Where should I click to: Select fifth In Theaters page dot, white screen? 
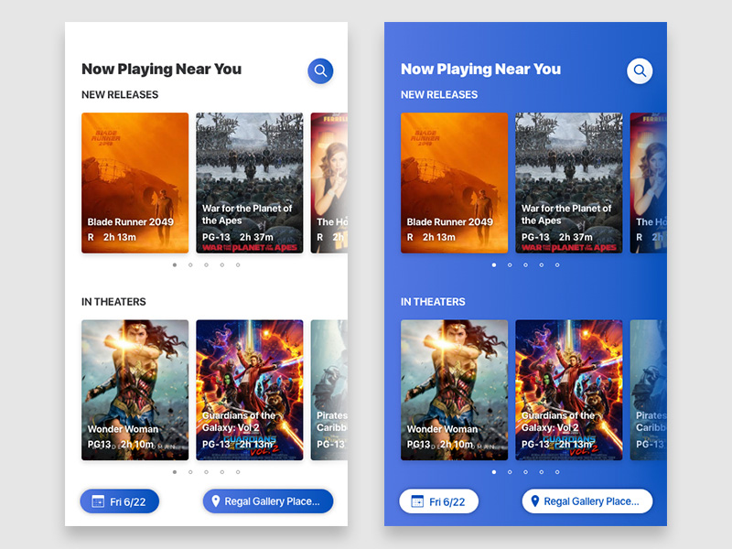[238, 472]
